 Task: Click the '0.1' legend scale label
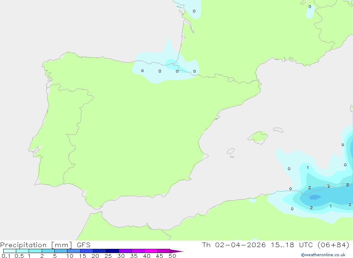pos(6,256)
